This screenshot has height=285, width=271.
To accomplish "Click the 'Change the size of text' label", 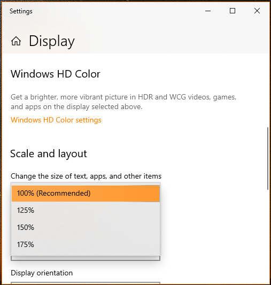I will [86, 176].
